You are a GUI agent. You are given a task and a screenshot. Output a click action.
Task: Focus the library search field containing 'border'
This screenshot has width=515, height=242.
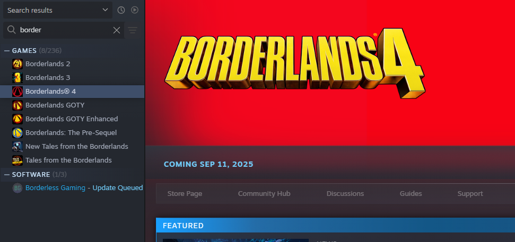(64, 30)
